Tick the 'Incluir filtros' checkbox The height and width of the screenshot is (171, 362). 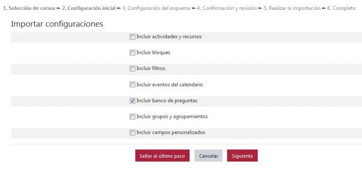pyautogui.click(x=132, y=69)
